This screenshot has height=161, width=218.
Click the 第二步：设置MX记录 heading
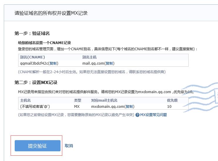[x=36, y=83]
